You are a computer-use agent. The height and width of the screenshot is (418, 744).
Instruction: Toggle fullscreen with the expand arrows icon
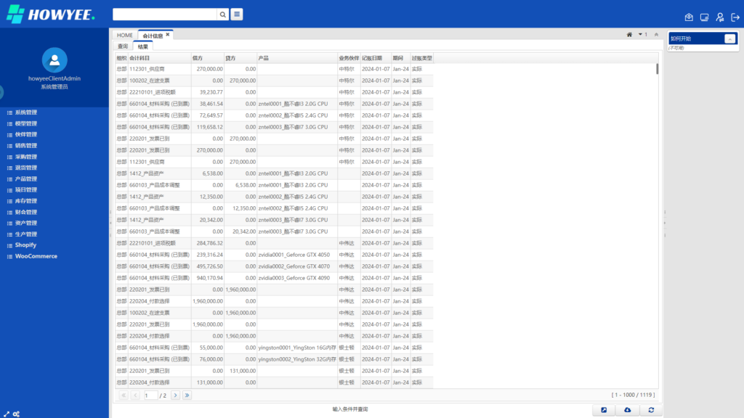coord(7,414)
